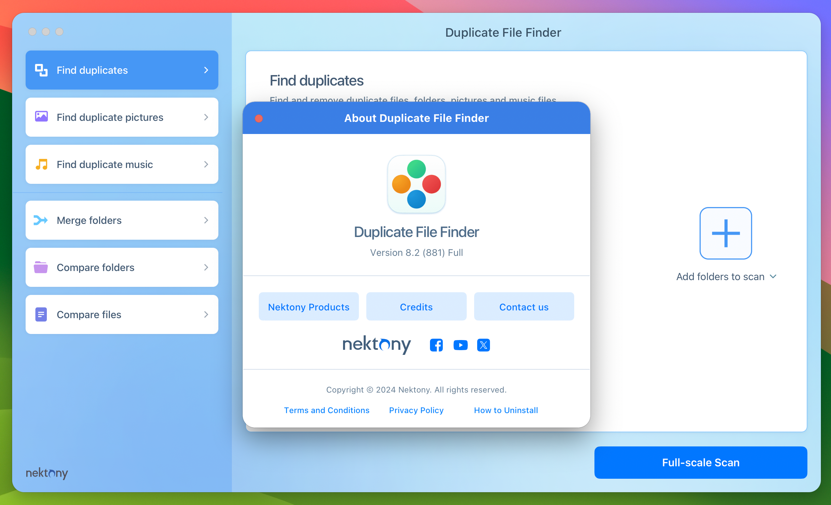Click the Add folders to scan plus button
Viewport: 831px width, 505px height.
[x=725, y=234]
